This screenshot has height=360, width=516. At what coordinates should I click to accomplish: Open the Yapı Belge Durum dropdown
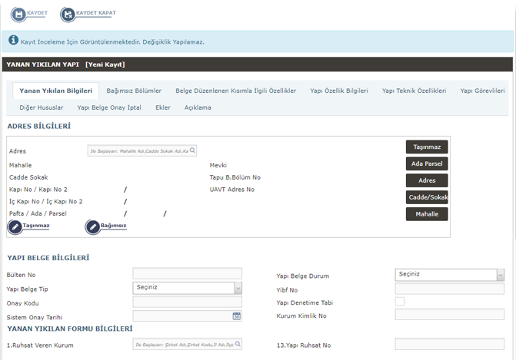coord(500,274)
